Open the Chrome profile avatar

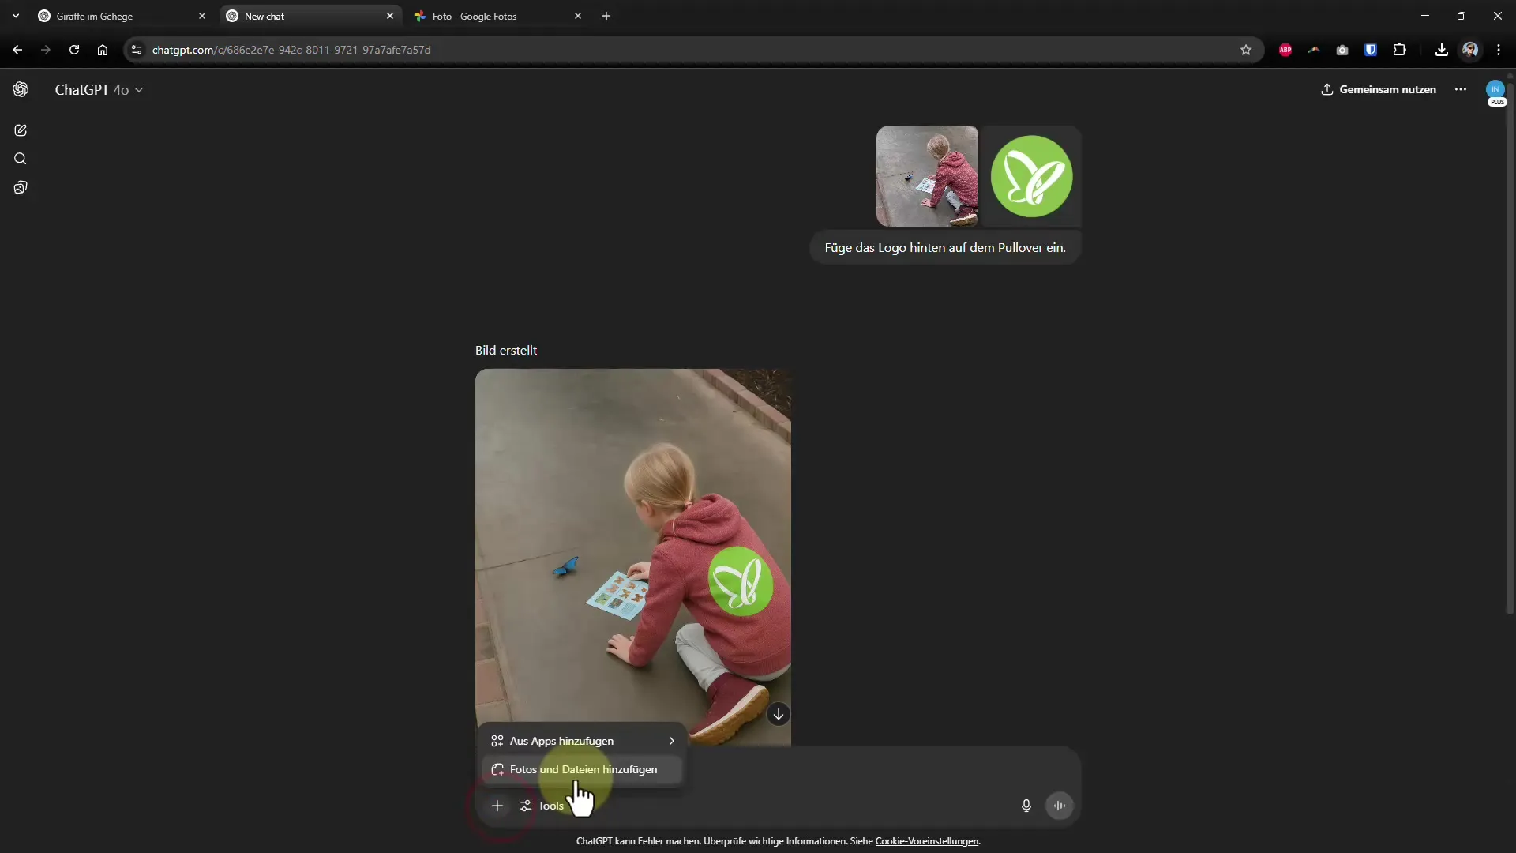coord(1470,50)
